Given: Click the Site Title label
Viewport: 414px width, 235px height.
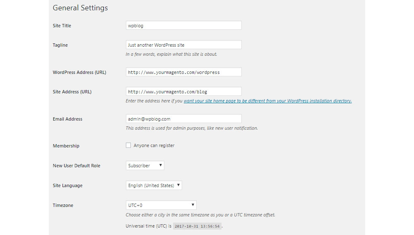Looking at the screenshot, I should (62, 26).
